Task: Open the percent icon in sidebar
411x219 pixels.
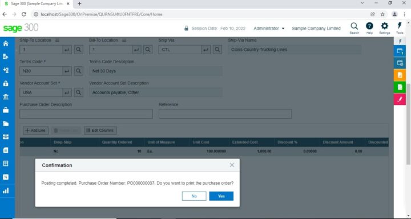Action: 6,177
